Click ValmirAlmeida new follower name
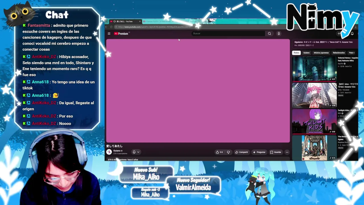 pyautogui.click(x=193, y=187)
